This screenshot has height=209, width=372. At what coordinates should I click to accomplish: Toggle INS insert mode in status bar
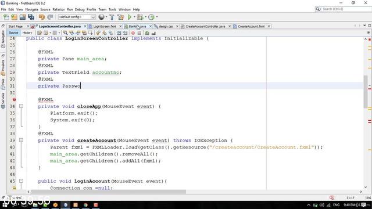pos(369,197)
